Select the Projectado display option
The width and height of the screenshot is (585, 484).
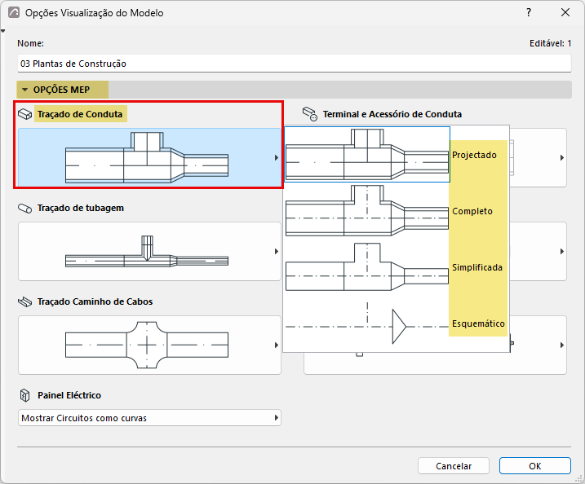point(397,155)
